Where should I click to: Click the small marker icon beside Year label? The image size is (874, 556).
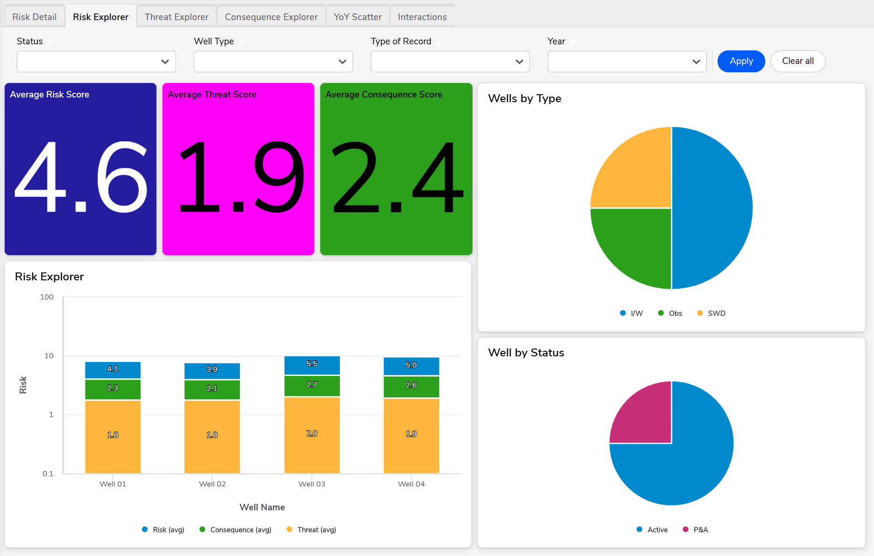pyautogui.click(x=573, y=42)
